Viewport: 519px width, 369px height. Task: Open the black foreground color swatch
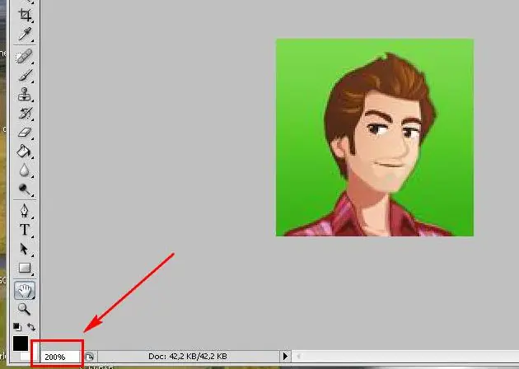coord(21,343)
